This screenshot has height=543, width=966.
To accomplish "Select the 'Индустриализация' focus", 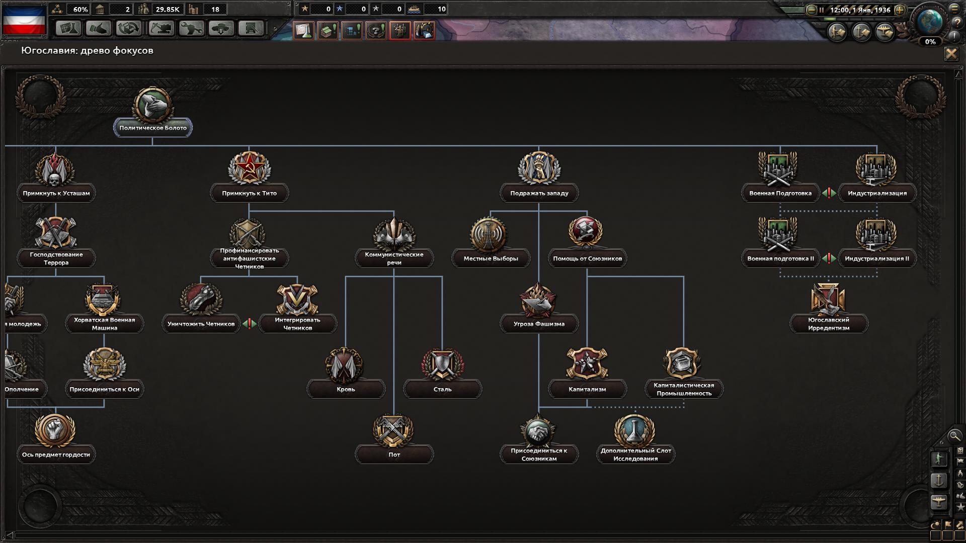I will click(877, 176).
